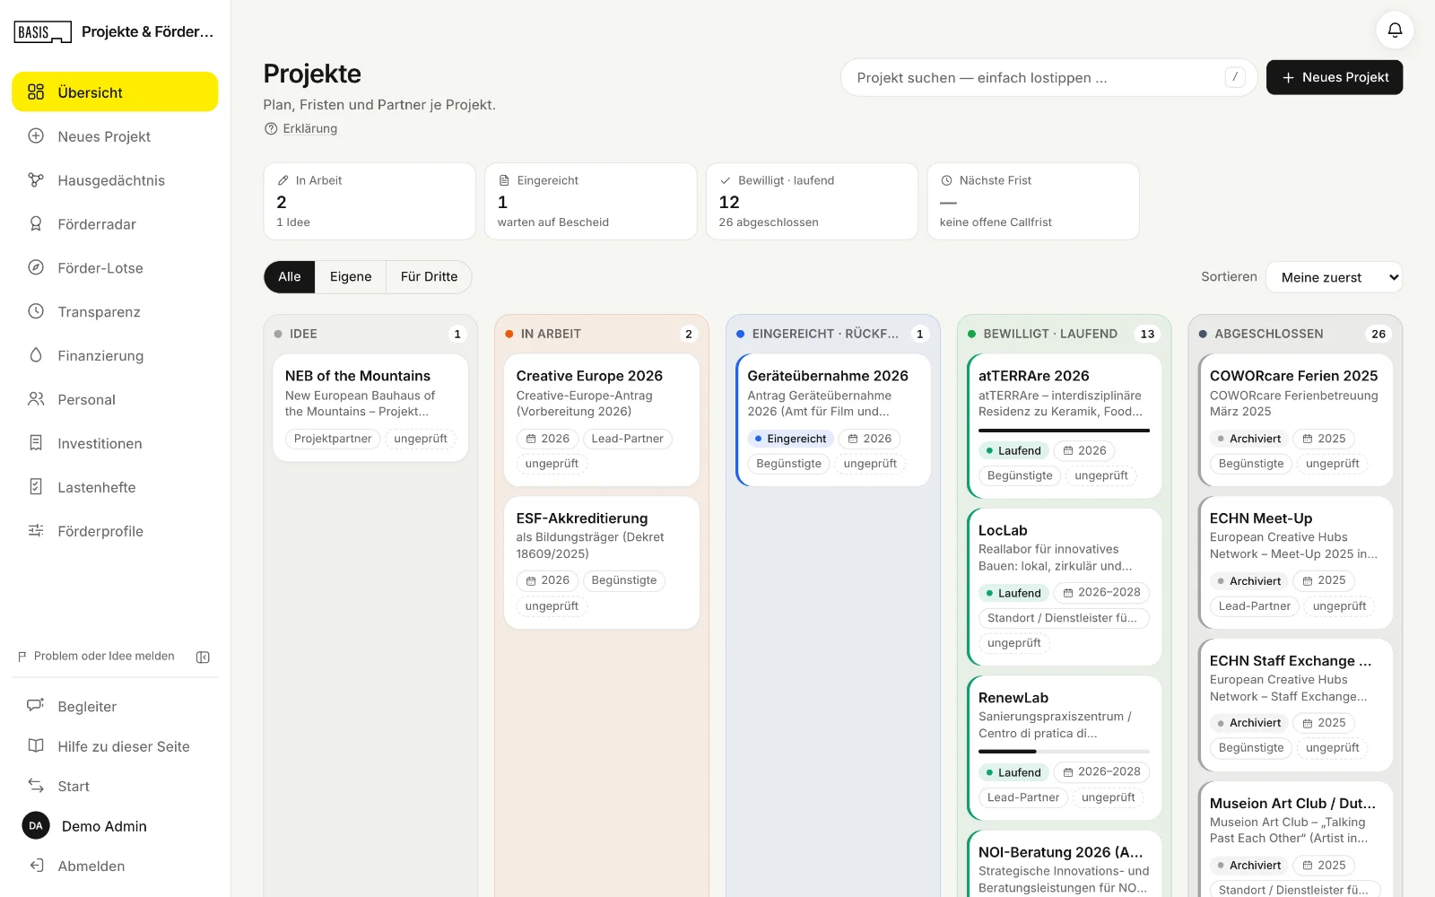Click the Hausgedächtnis sidebar icon

[36, 180]
